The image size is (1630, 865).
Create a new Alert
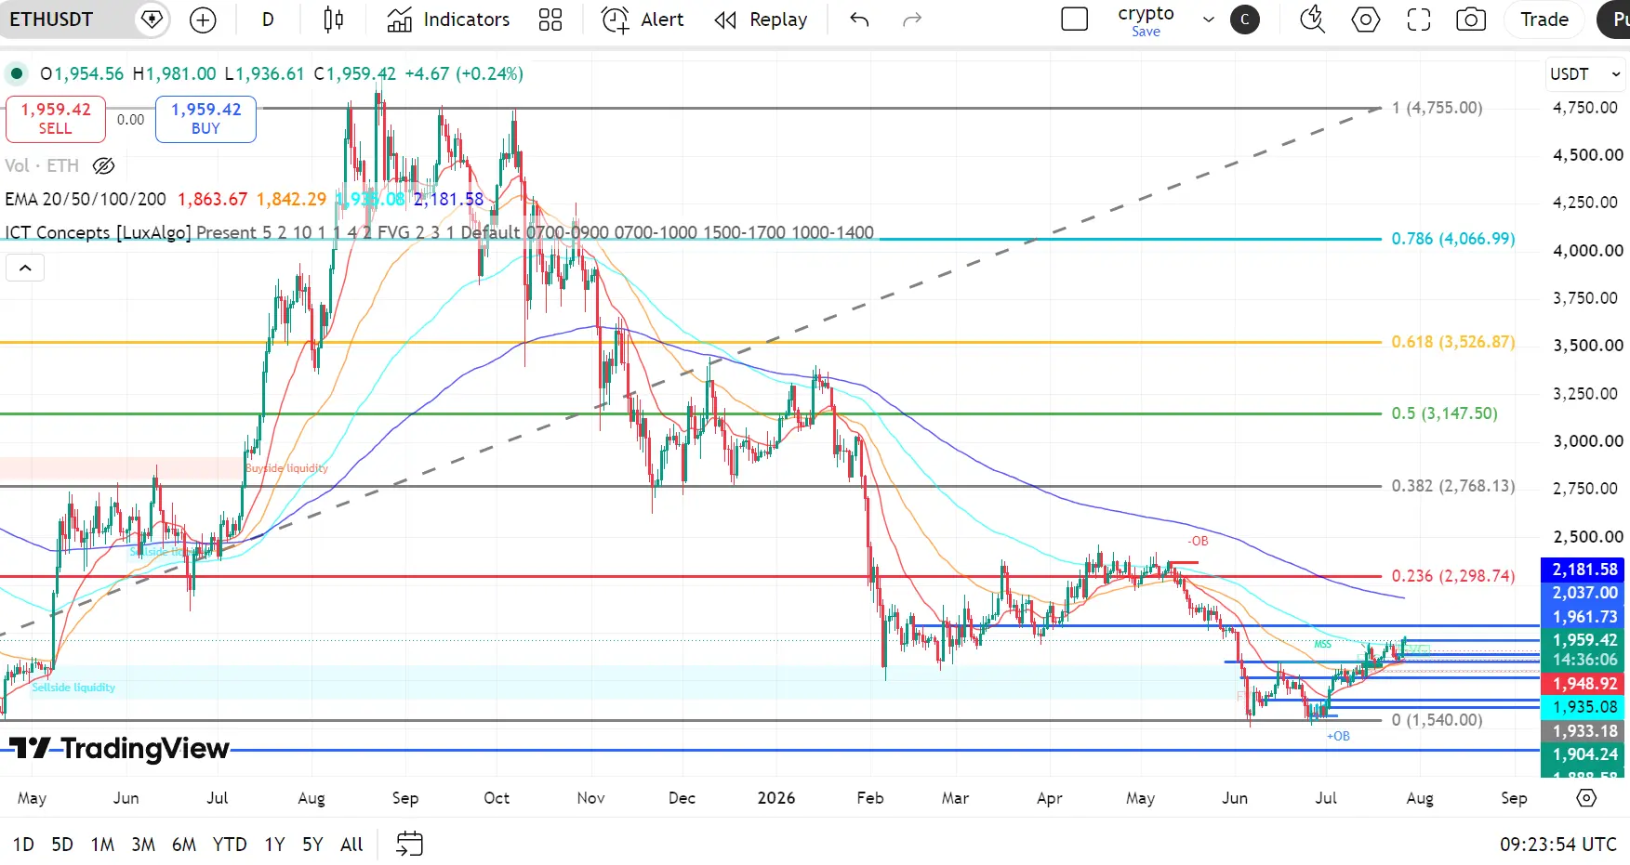point(643,20)
